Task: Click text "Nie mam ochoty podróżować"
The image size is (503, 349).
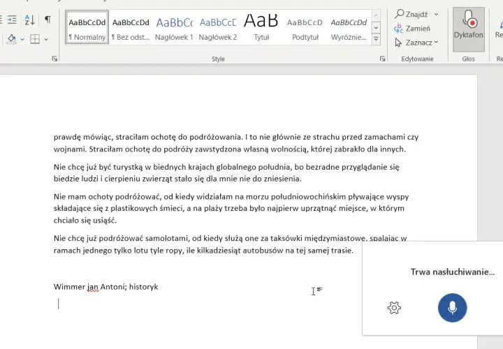Action: click(x=107, y=196)
